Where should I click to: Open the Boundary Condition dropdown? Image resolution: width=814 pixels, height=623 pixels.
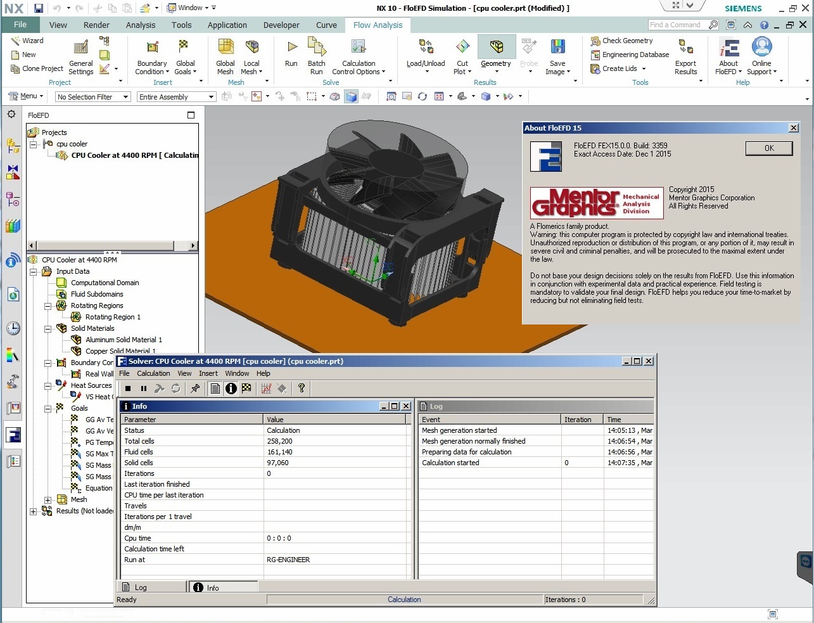(152, 58)
